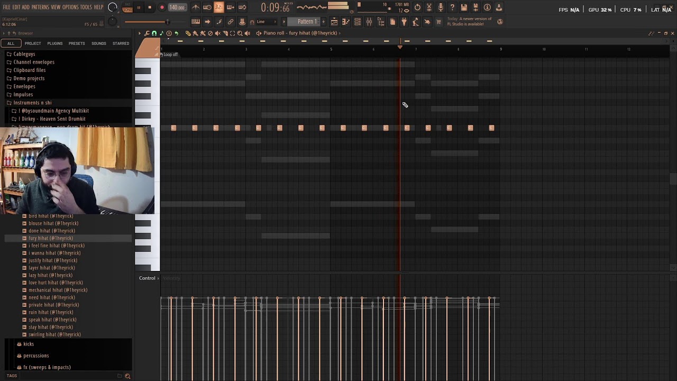Select the Paint brush tool in piano roll
This screenshot has width=677, height=381.
click(195, 33)
